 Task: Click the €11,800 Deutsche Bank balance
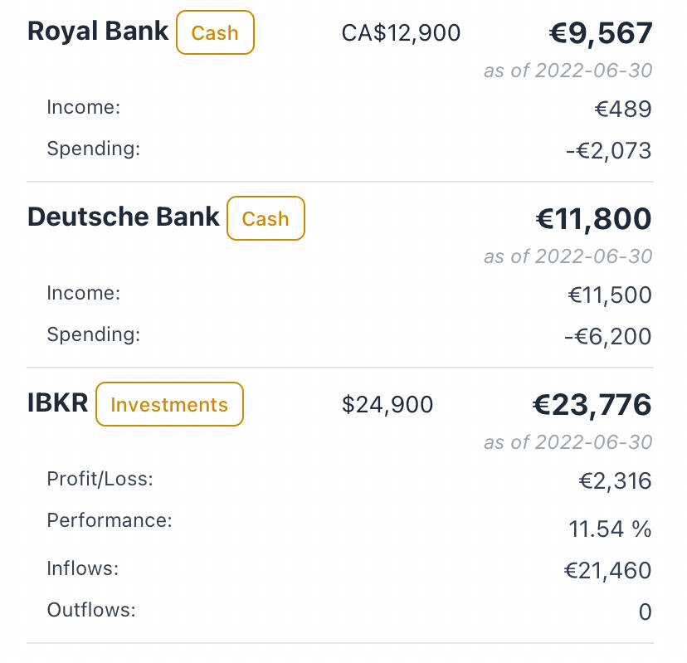[593, 219]
